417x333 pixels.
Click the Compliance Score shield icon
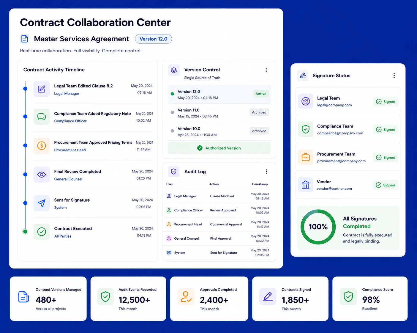point(348,297)
